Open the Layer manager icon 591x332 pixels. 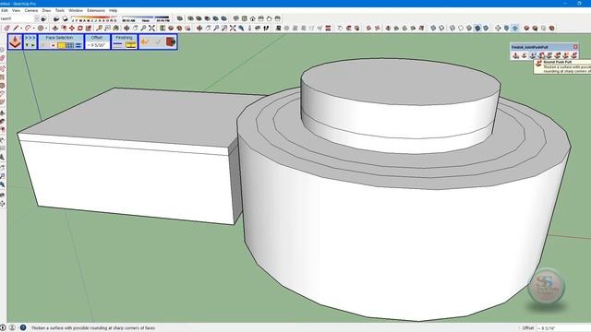43,18
